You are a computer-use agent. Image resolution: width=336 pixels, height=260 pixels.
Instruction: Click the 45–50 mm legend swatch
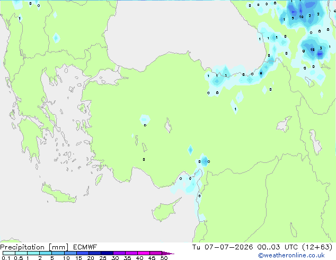tap(156, 253)
